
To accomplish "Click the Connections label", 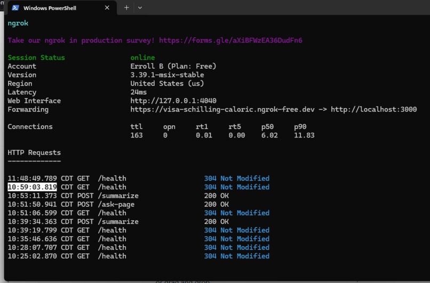I will pos(30,126).
